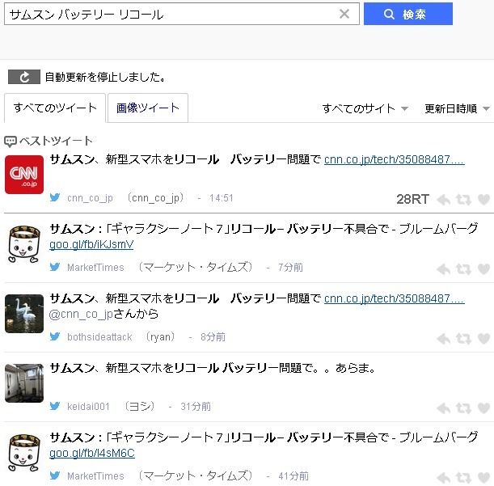Switch to the すべてのツイート tab

point(55,108)
